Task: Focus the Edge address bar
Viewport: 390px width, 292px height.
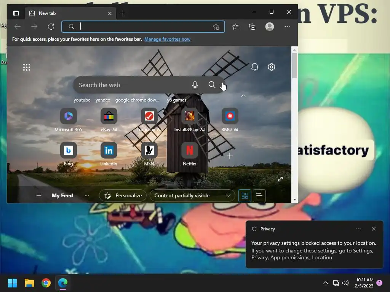Action: click(143, 27)
